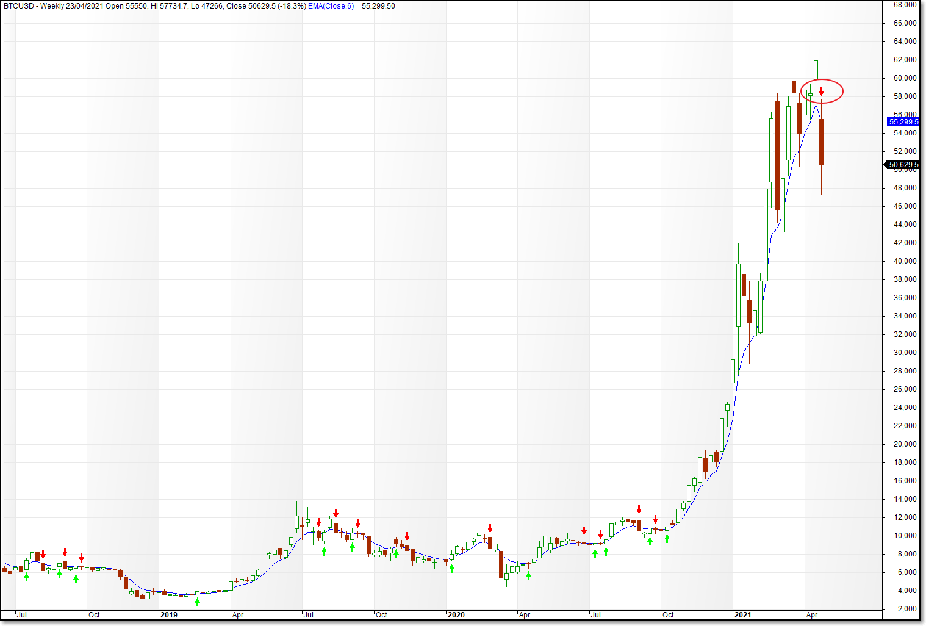Click the 58,000 price axis label

pos(905,96)
